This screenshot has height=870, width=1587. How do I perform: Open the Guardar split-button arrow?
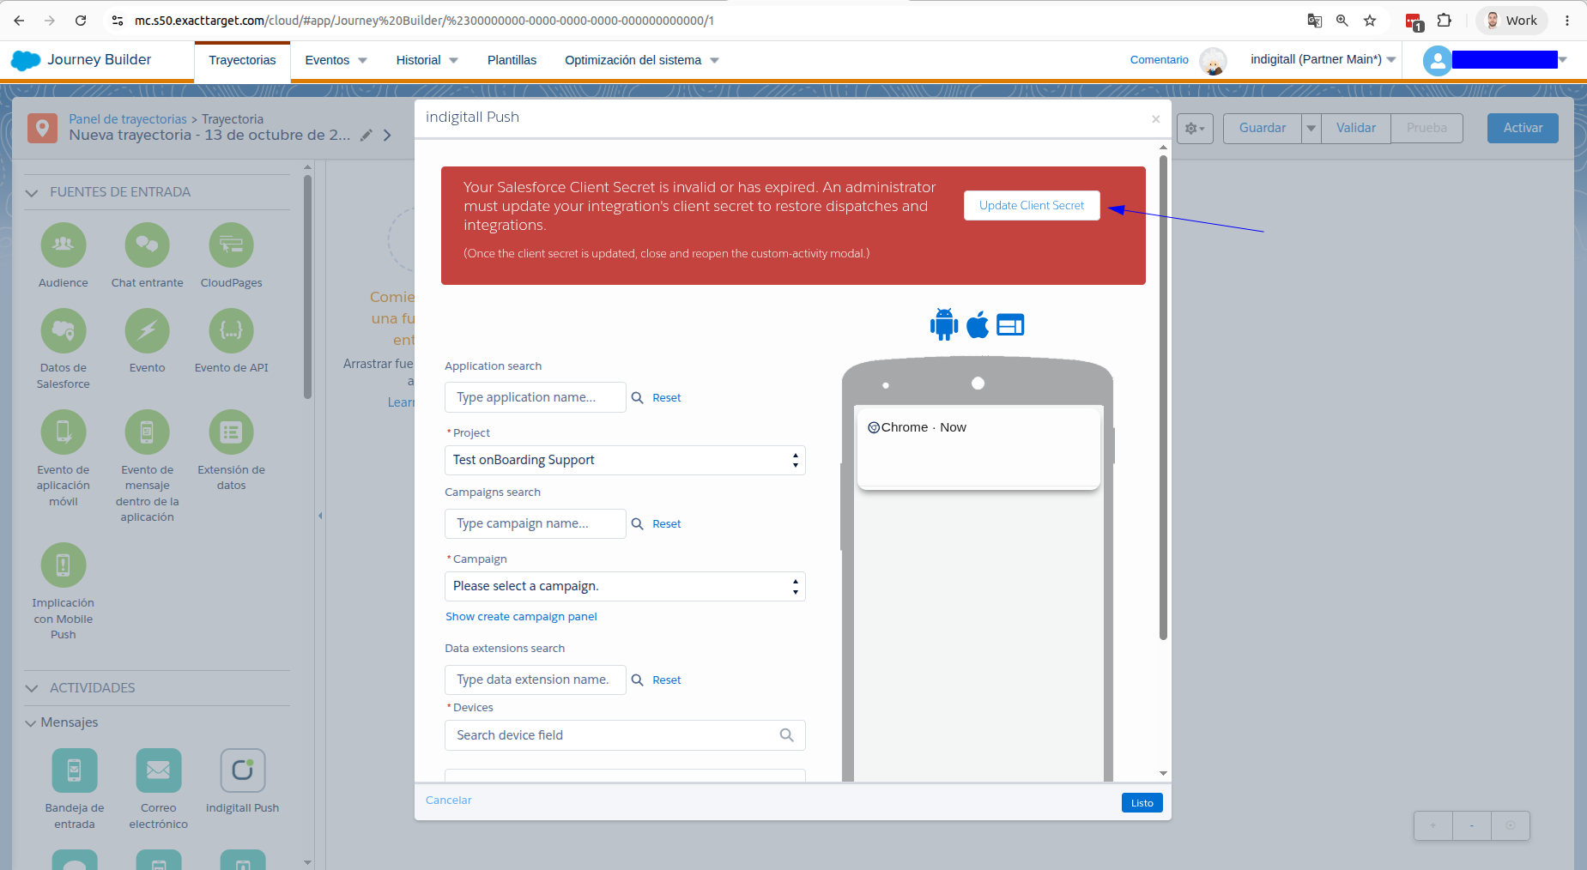(1311, 129)
